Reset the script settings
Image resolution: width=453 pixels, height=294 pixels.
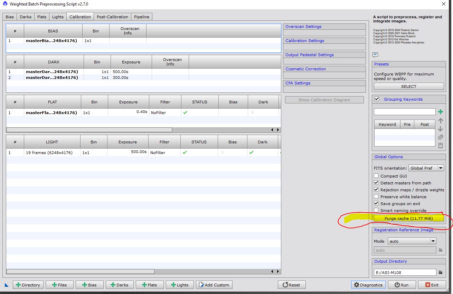[291, 285]
